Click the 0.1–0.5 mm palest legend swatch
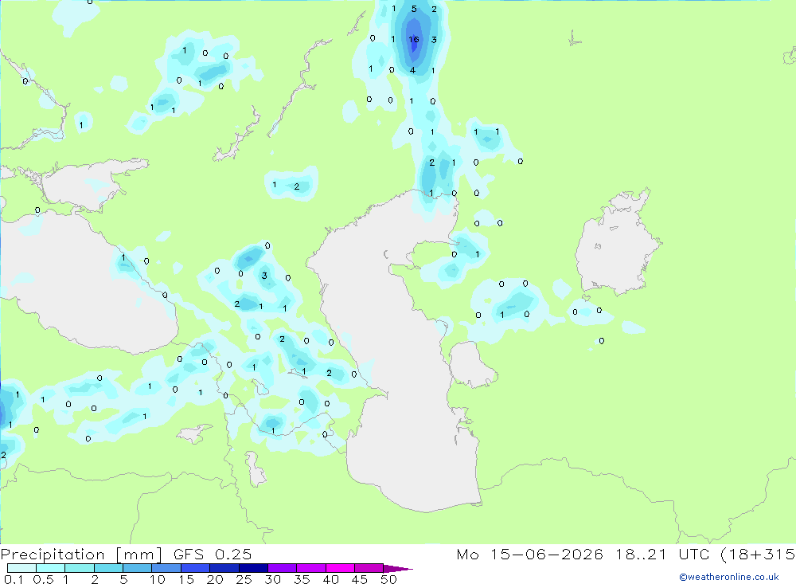 coord(21,568)
